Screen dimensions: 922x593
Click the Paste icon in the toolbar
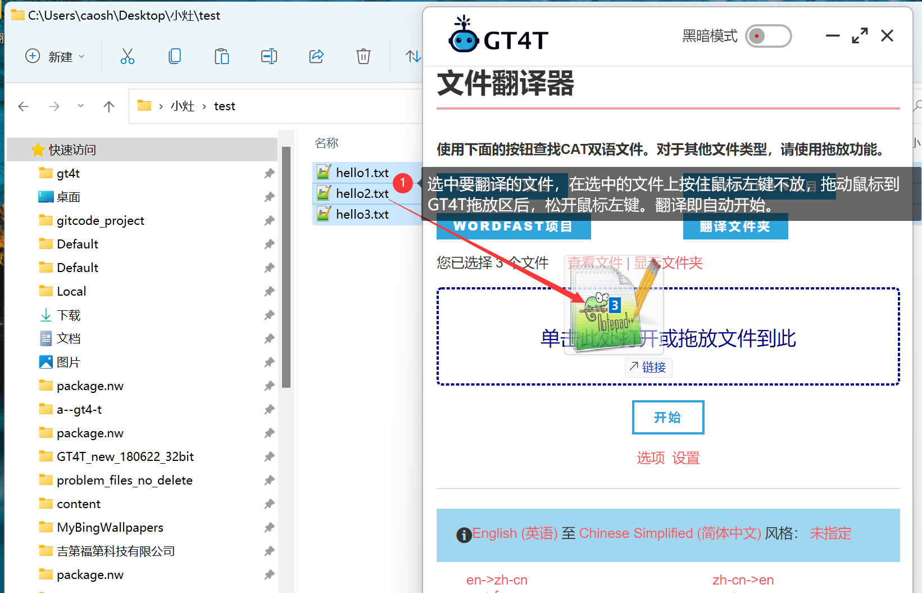[x=221, y=56]
